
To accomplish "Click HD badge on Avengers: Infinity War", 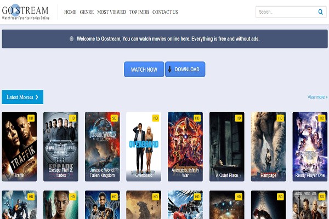I will point(197,118).
